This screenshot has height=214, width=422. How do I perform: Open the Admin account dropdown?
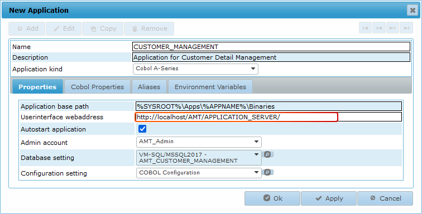tap(199, 142)
